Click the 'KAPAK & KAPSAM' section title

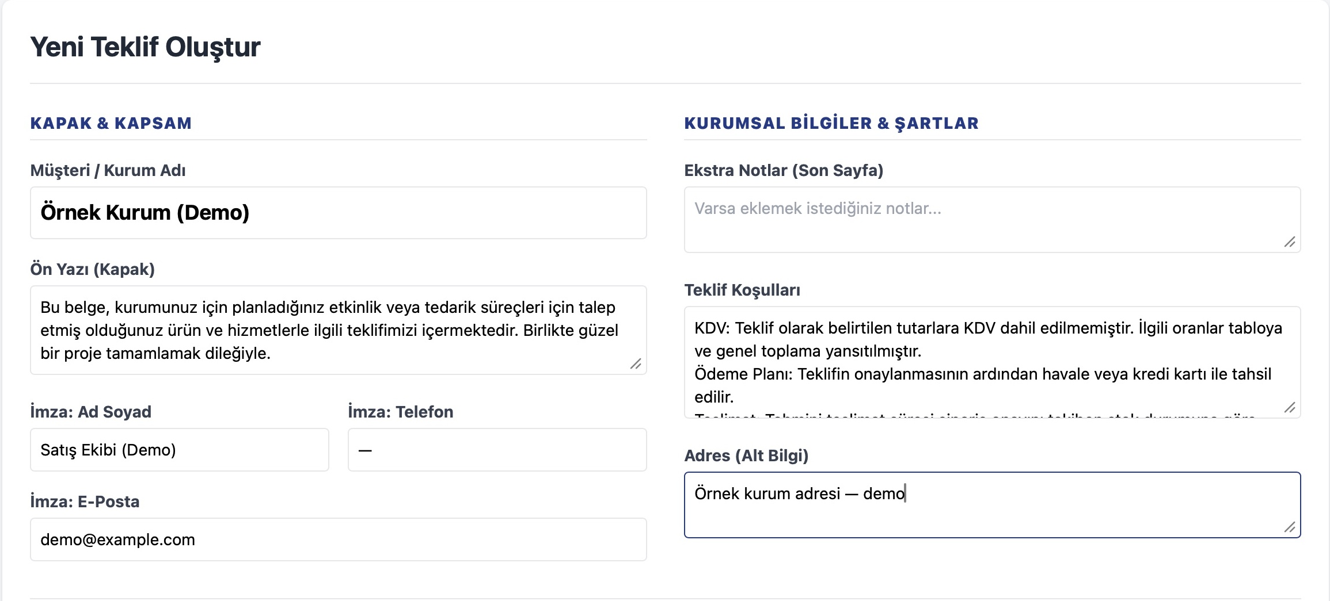(x=111, y=123)
